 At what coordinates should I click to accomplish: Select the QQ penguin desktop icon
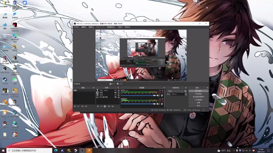coord(5,125)
